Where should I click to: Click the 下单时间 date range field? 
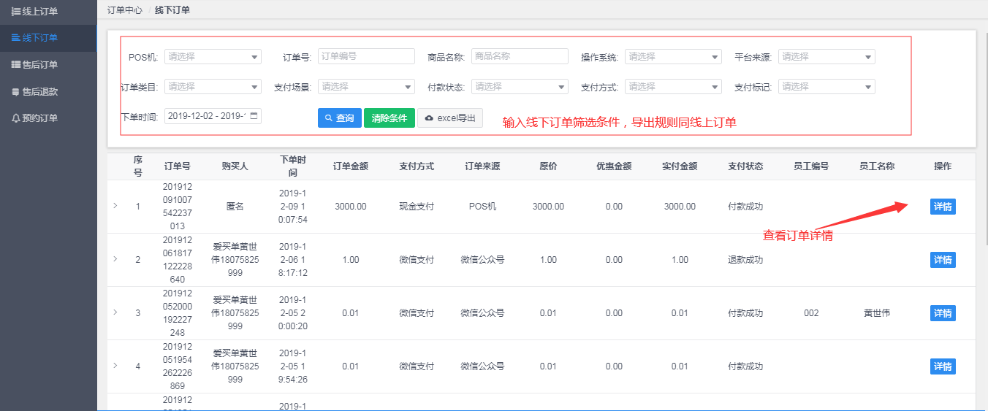[x=213, y=116]
